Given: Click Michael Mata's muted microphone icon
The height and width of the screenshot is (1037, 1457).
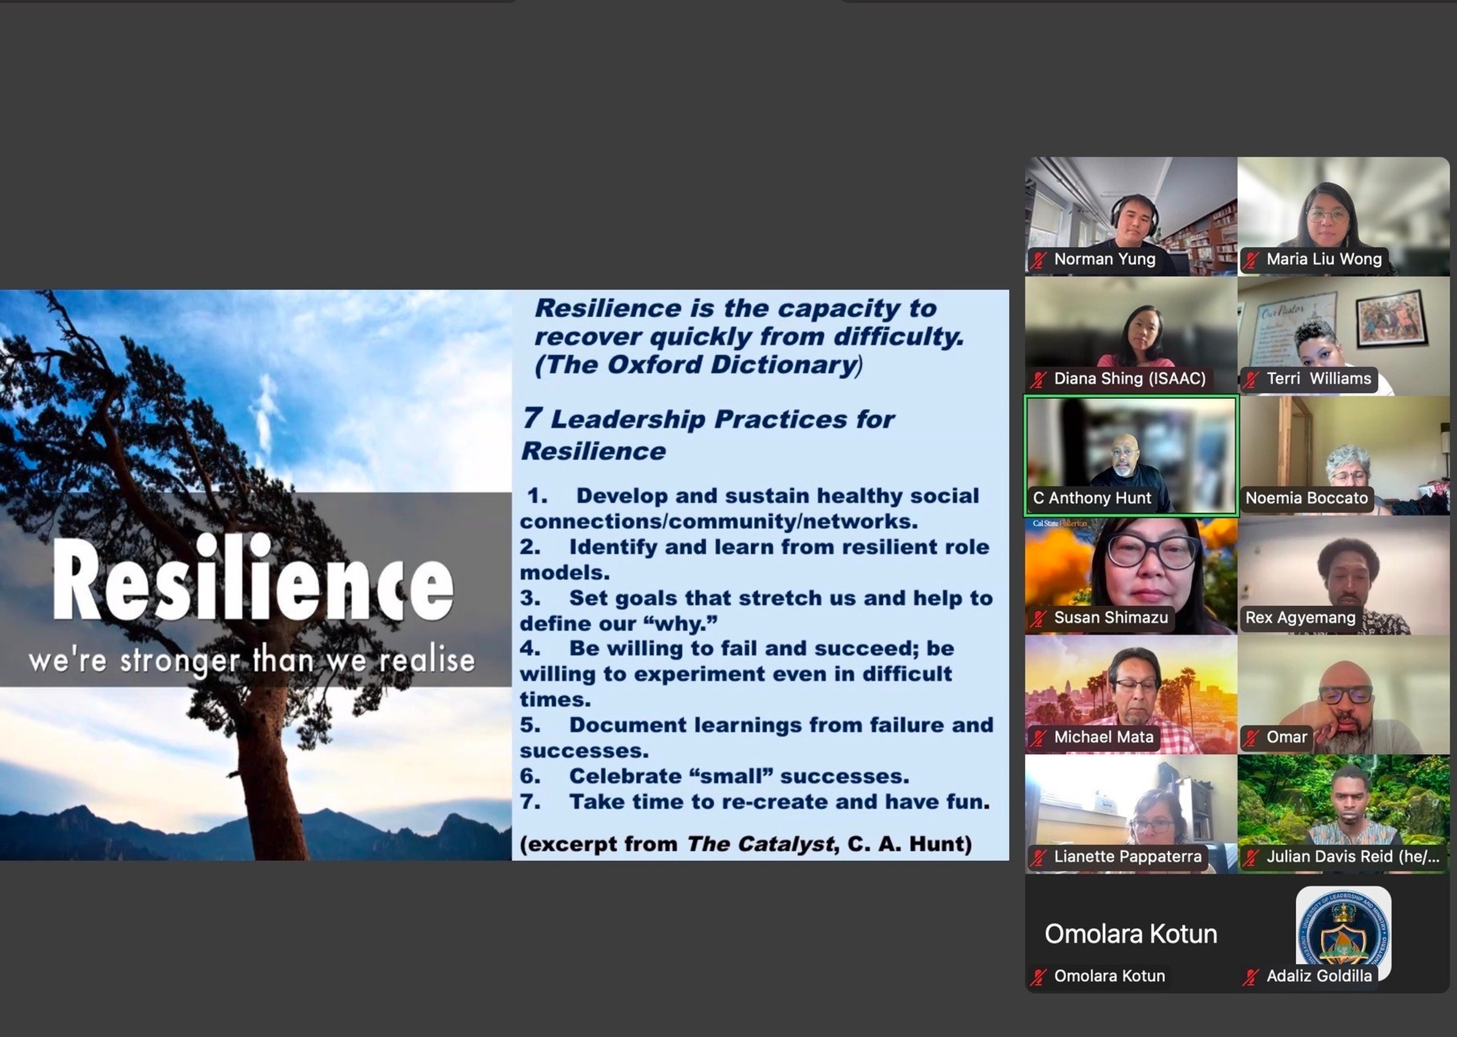Looking at the screenshot, I should 1039,738.
